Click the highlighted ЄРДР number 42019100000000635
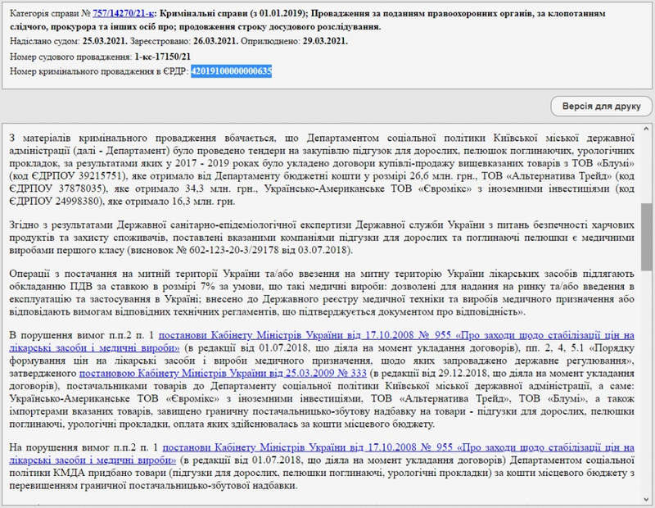 point(231,72)
